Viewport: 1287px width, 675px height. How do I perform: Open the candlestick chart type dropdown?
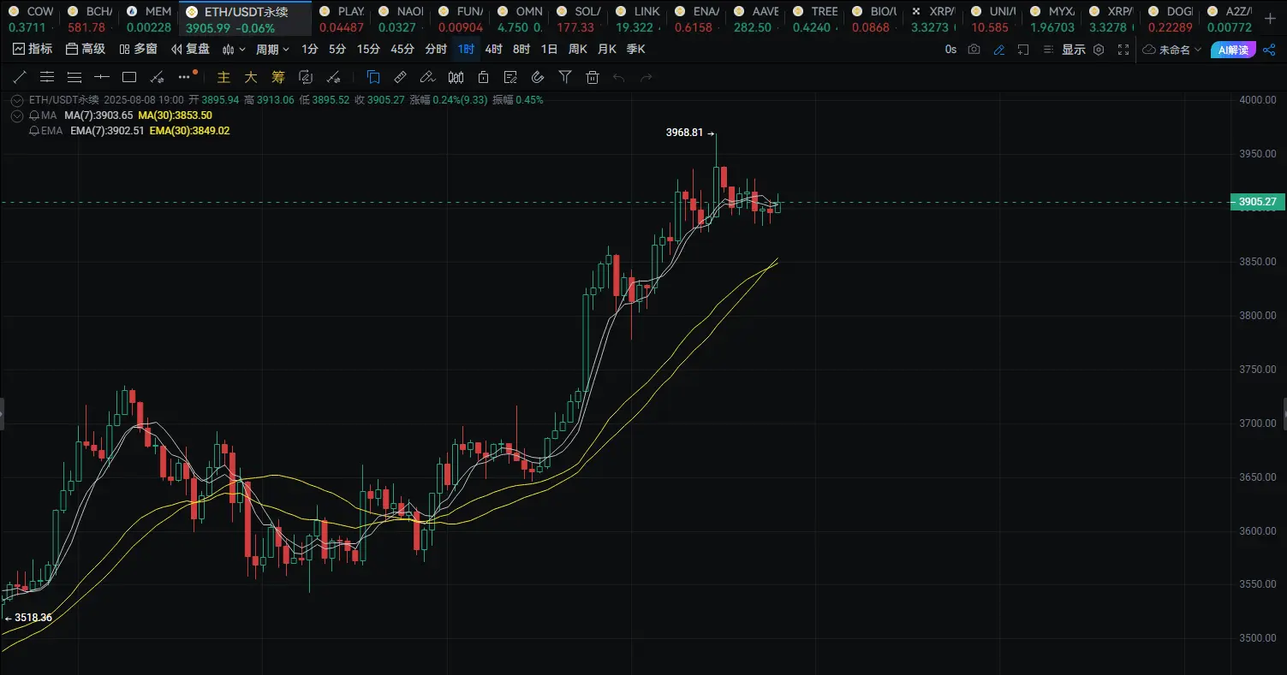tap(235, 50)
